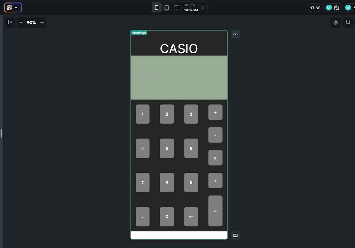Select the CASIO title text
Viewport: 355px width, 248px height.
coord(179,49)
